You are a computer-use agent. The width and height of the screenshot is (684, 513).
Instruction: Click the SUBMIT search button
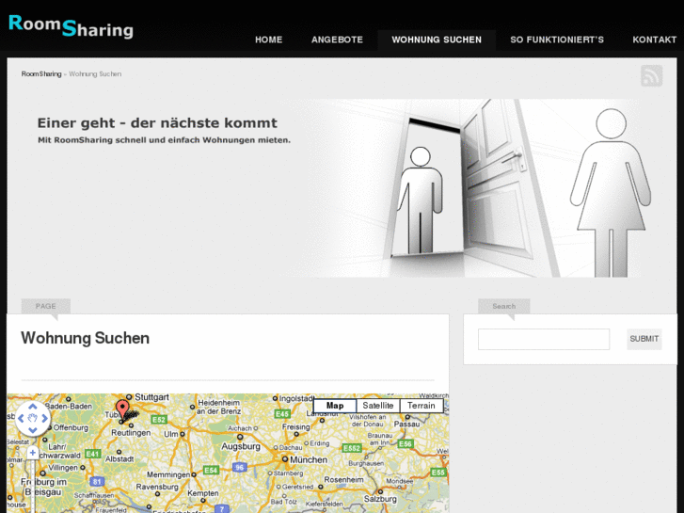(644, 339)
